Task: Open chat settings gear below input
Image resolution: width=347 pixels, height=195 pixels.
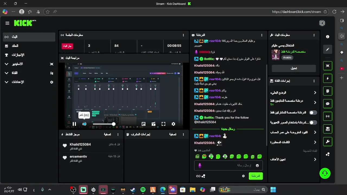Action: coord(243,176)
